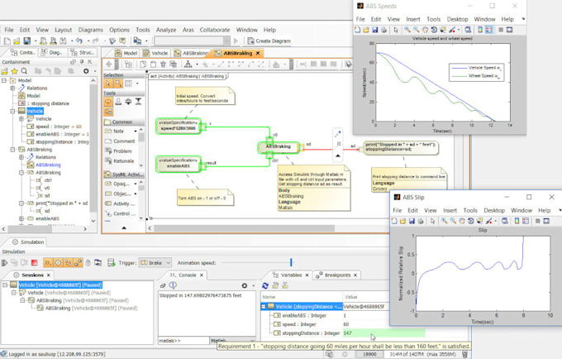Toggle the orange gears simulation button
The width and height of the screenshot is (562, 359).
(x=78, y=263)
